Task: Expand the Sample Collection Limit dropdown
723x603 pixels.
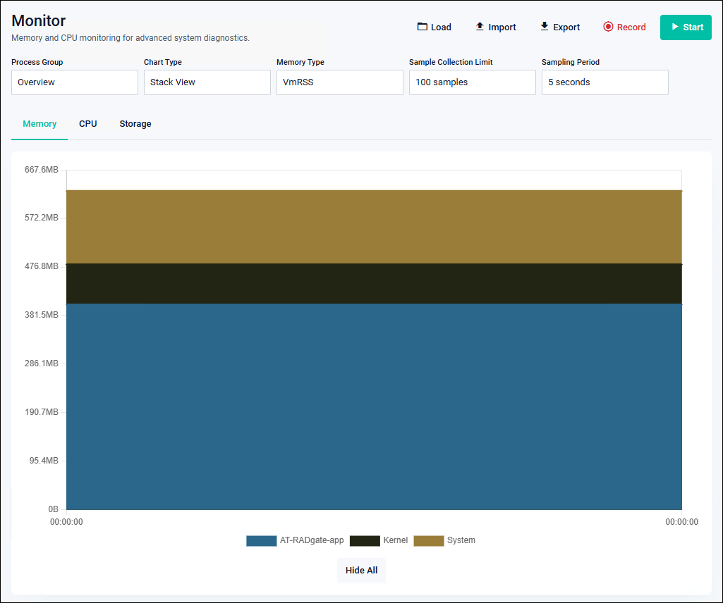Action: 473,82
